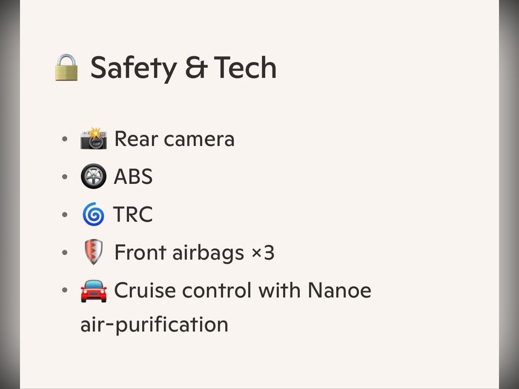
Task: Click the padlock emoji beside the heading
Action: coord(66,68)
